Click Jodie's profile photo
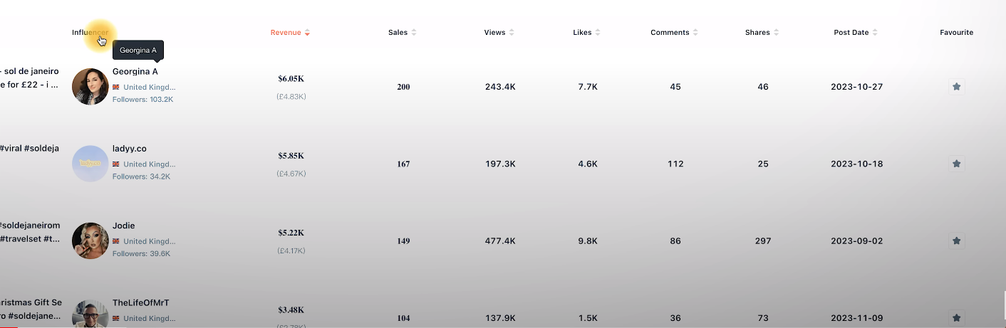The height and width of the screenshot is (328, 1006). coord(90,240)
